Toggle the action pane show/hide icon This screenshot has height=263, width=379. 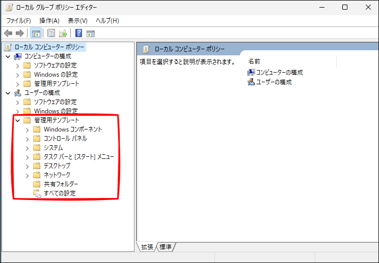pos(91,34)
